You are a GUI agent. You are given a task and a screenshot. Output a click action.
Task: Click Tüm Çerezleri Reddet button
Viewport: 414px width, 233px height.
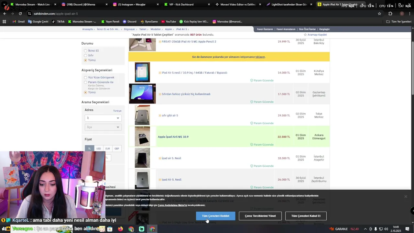[x=215, y=216]
